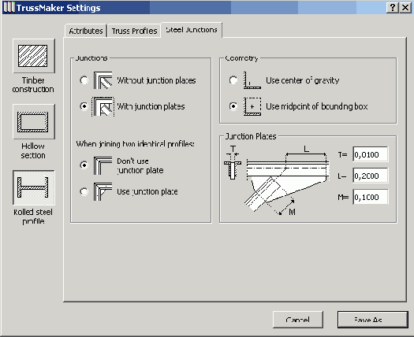Choose the Don't use junction plate radio
Viewport: 414px width, 337px height.
84,165
